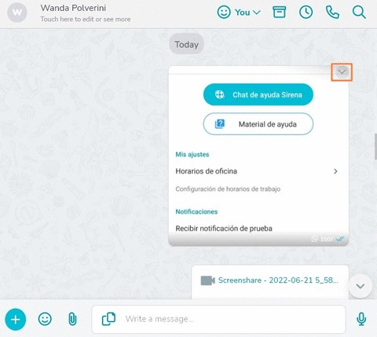Click 'Mis ajustes' section heading
The width and height of the screenshot is (377, 337).
point(192,154)
